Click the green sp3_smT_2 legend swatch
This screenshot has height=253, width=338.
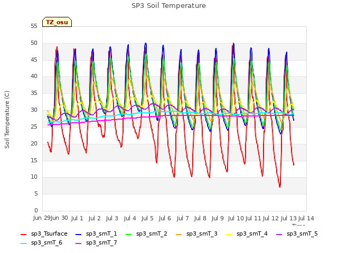(129, 234)
